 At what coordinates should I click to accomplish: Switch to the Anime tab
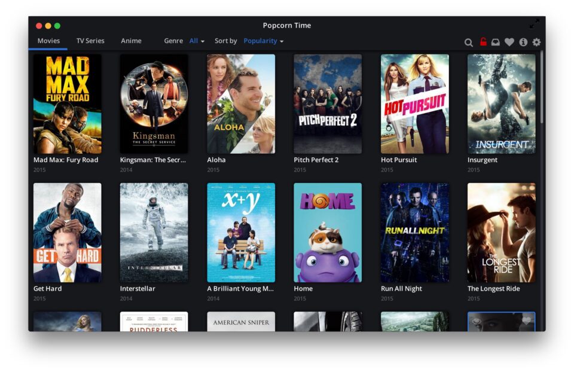pos(131,41)
